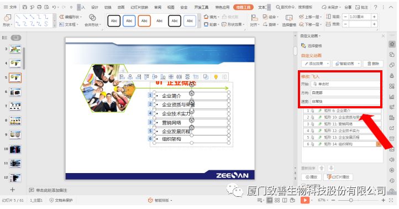This screenshot has height=209, width=399.
Task: Click the Edit Shape (编辑形状) tool
Action: pos(71,17)
